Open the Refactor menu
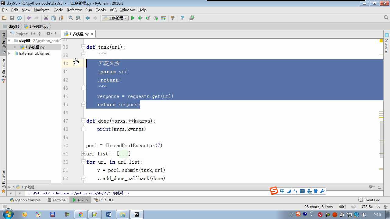The height and width of the screenshot is (219, 390). click(74, 10)
